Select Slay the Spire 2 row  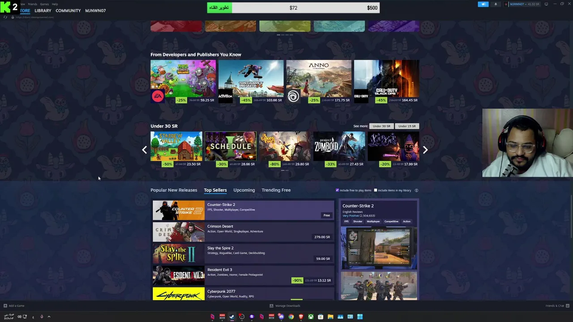244,254
